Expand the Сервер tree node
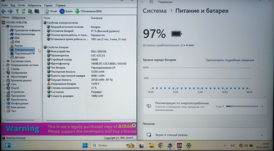The height and width of the screenshot is (151, 274). [x=4, y=69]
